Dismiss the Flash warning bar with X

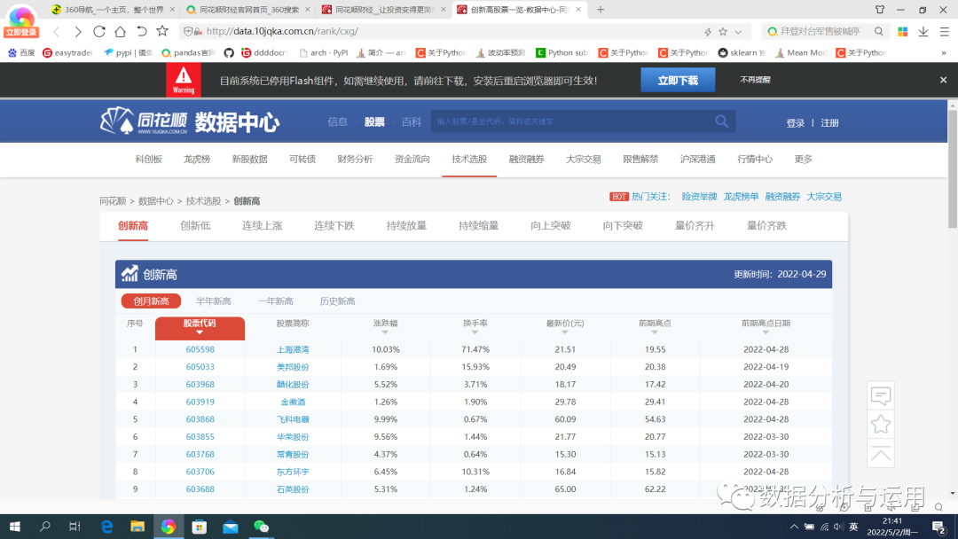[943, 80]
